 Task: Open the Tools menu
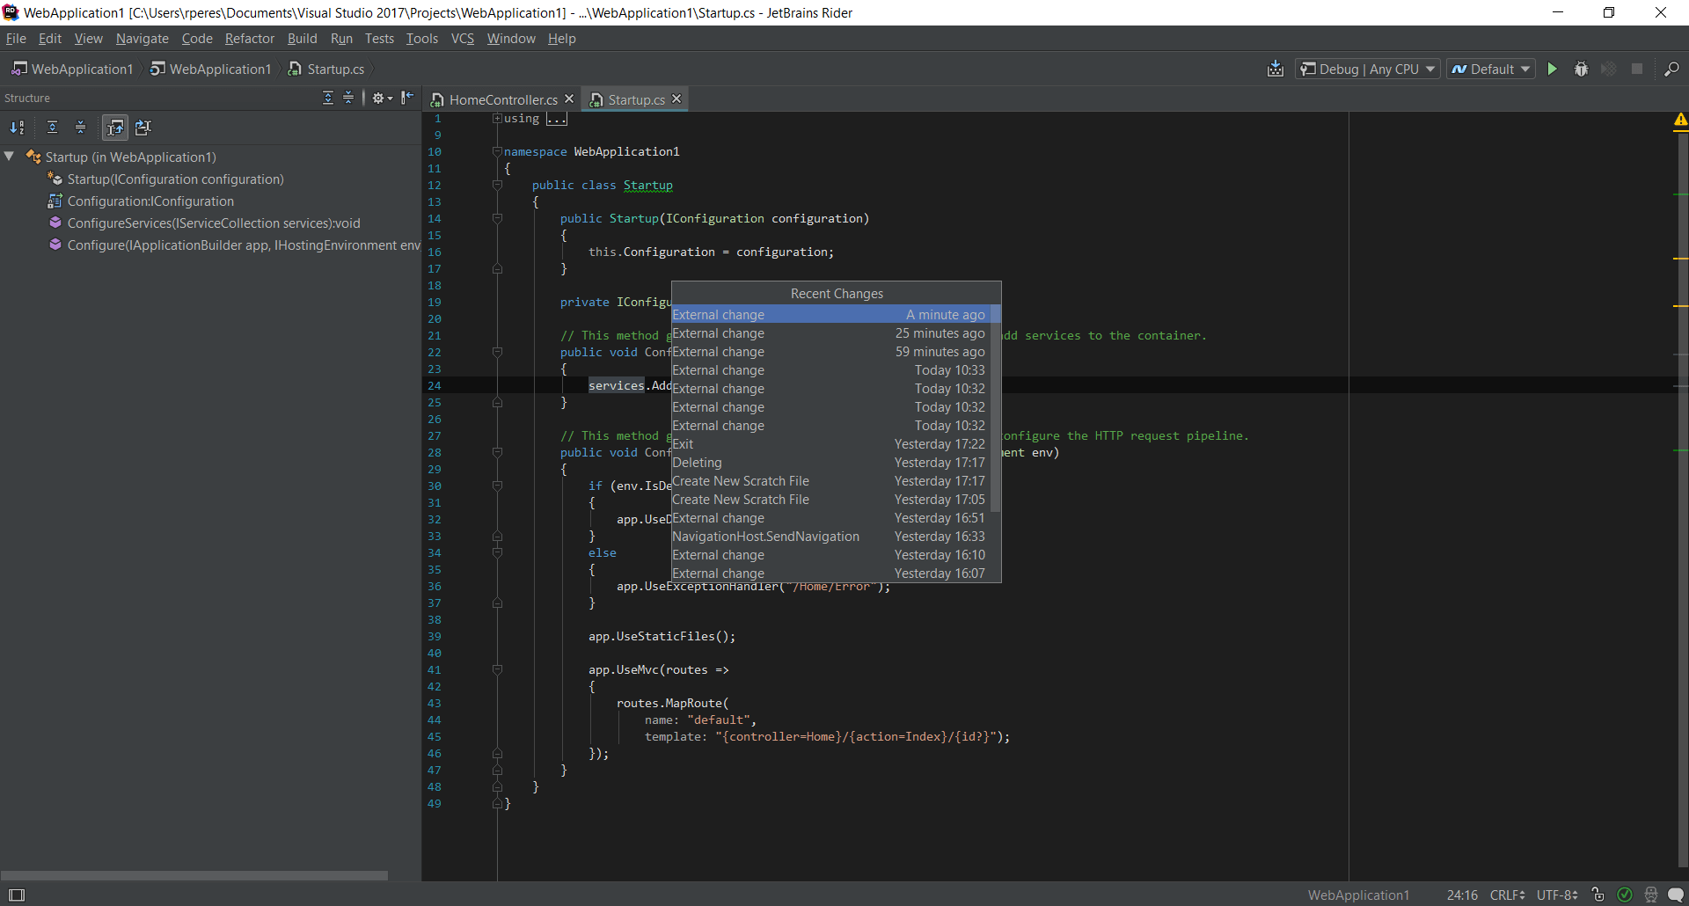[x=421, y=39]
